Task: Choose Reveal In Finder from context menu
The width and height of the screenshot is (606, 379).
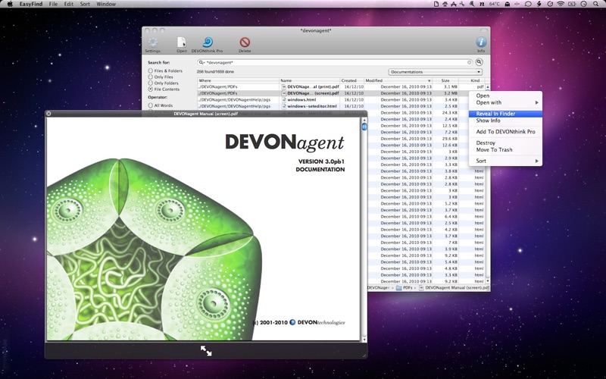Action: coord(496,114)
